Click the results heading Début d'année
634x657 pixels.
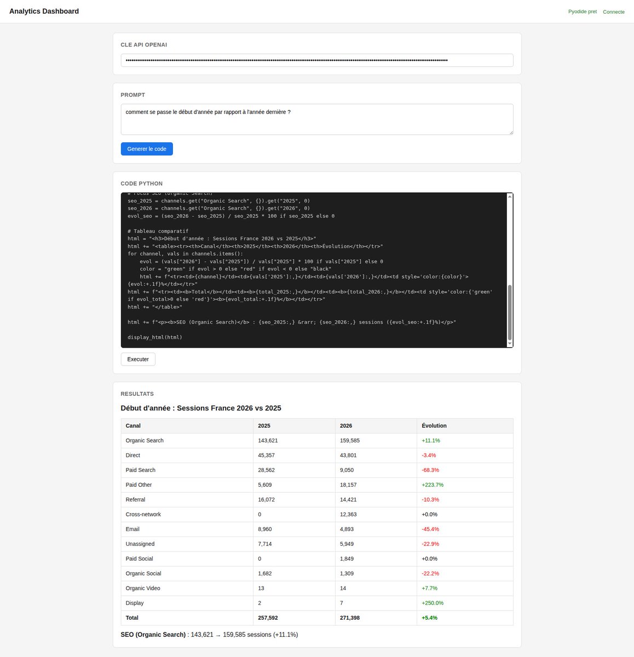click(x=201, y=408)
